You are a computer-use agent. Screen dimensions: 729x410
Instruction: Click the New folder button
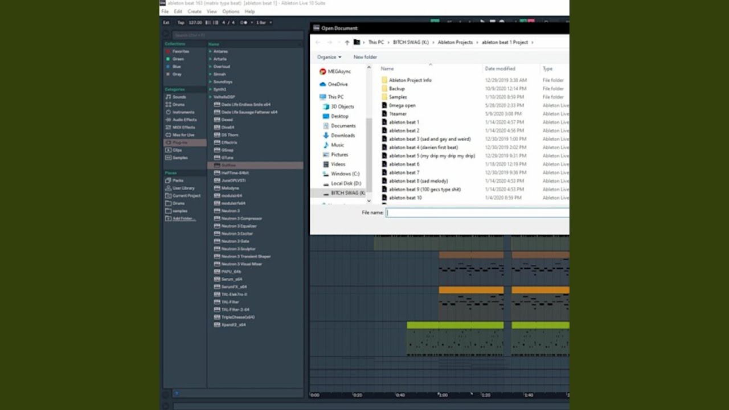pyautogui.click(x=365, y=57)
